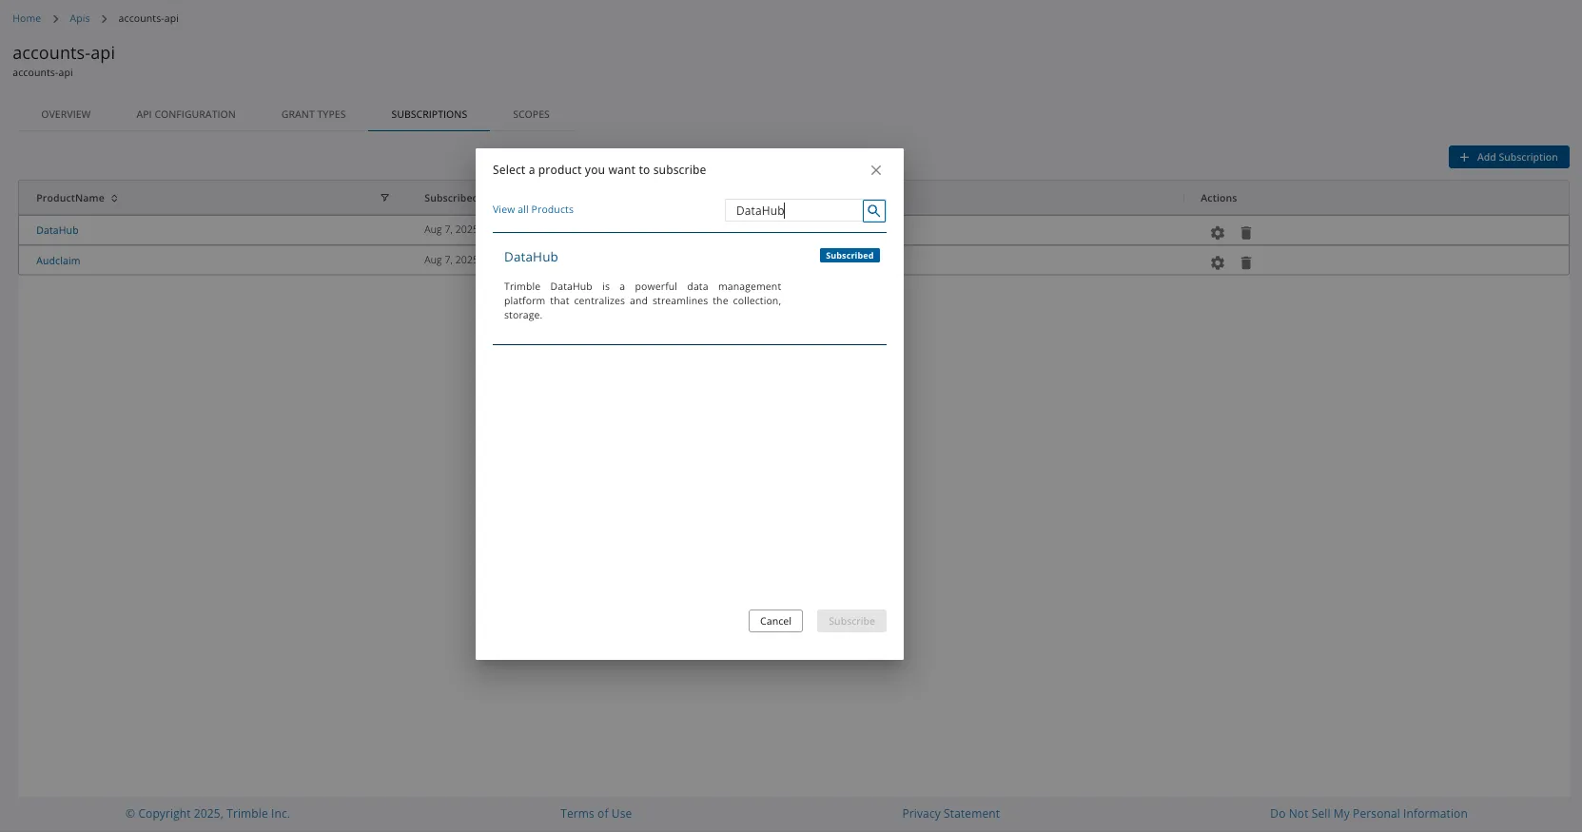
Task: Click the Subscribed badge on DataHub
Action: (x=850, y=256)
